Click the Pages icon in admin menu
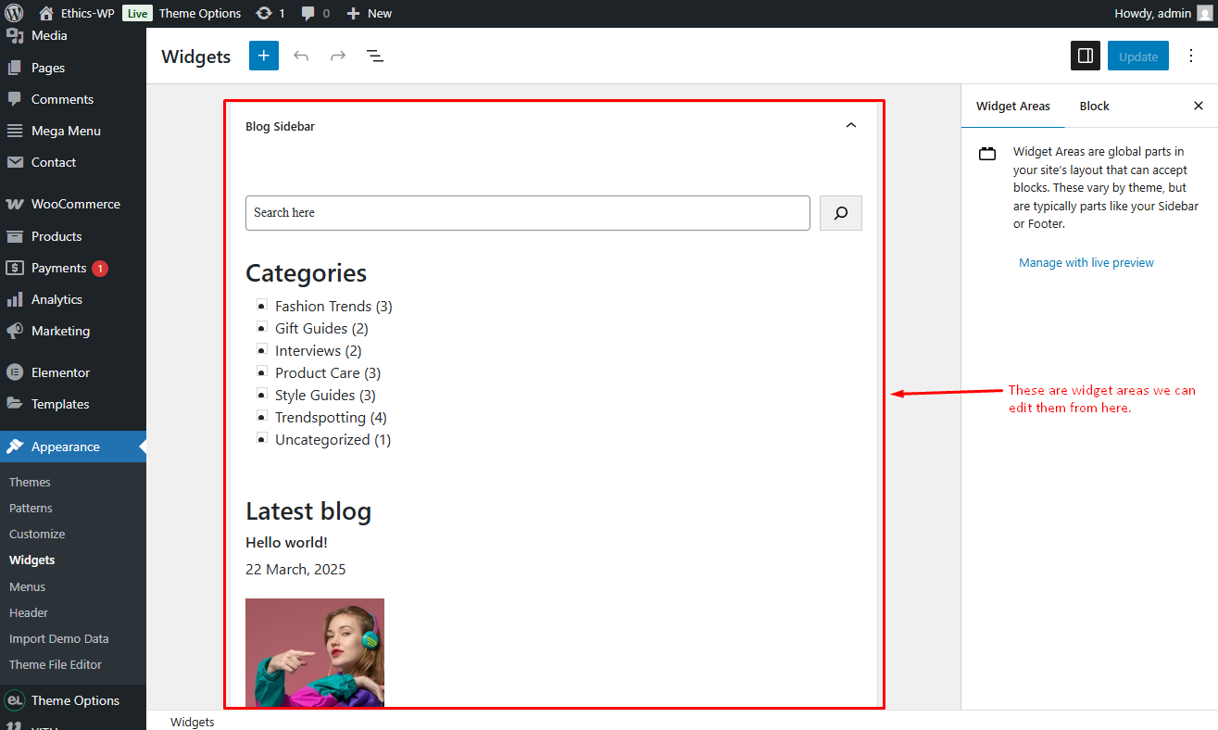 [x=15, y=68]
